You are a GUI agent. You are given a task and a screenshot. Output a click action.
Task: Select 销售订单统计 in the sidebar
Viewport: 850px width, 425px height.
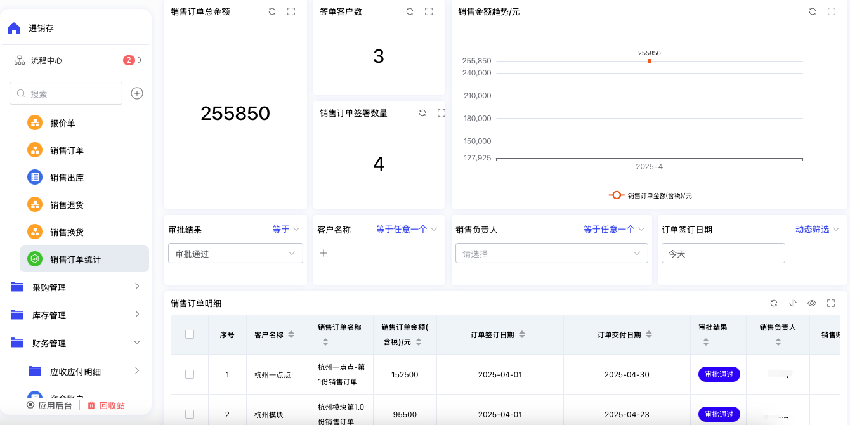pos(84,259)
